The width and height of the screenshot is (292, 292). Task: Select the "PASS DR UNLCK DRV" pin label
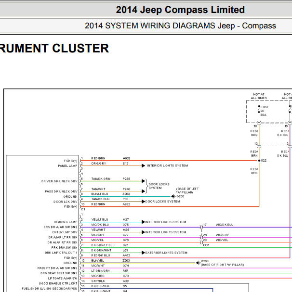click(x=61, y=191)
